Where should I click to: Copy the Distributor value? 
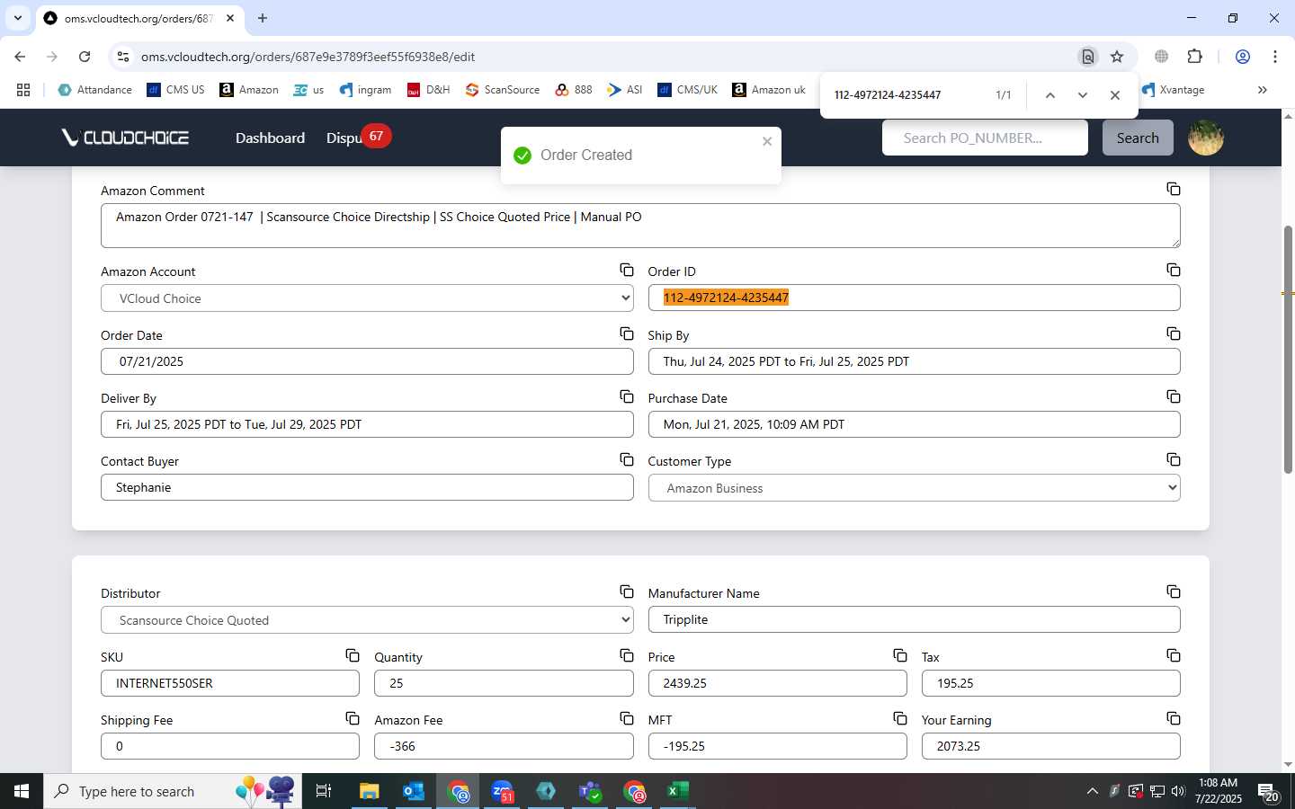[x=627, y=591]
